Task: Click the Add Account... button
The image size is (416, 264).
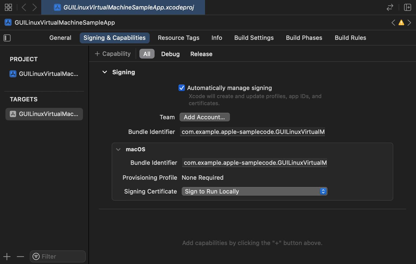Action: [x=204, y=117]
